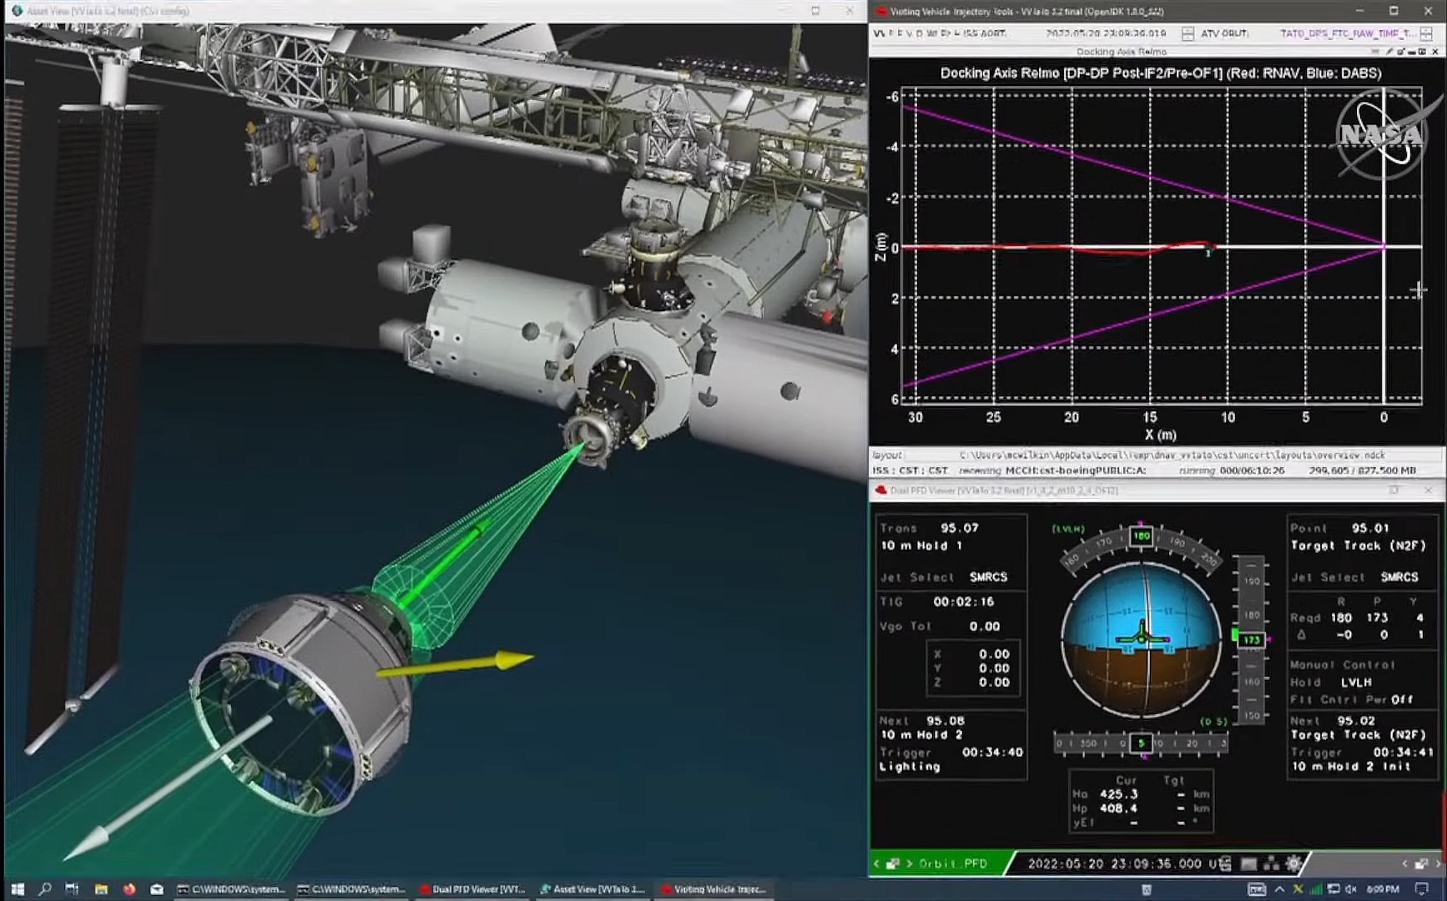Switch to Dual PFD Viewer taskbar window
1447x901 pixels.
(x=472, y=889)
